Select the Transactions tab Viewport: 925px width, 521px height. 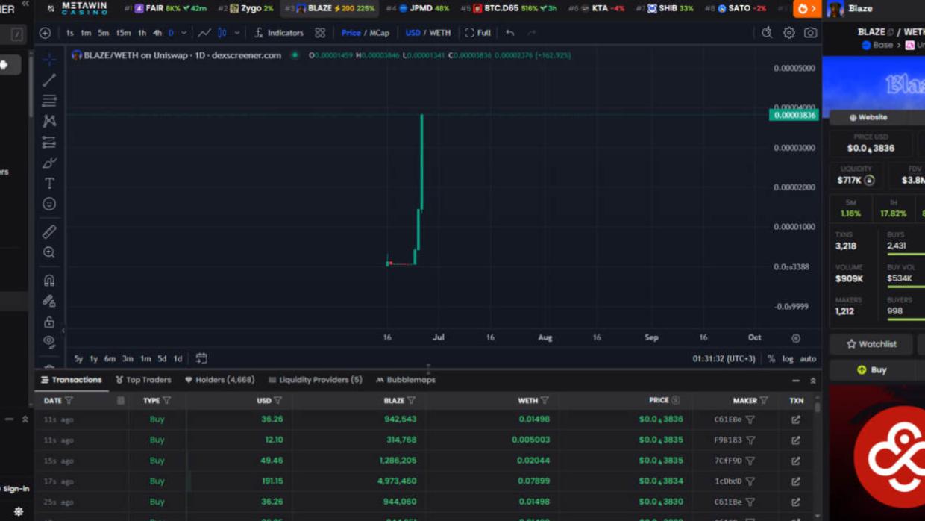pos(72,380)
